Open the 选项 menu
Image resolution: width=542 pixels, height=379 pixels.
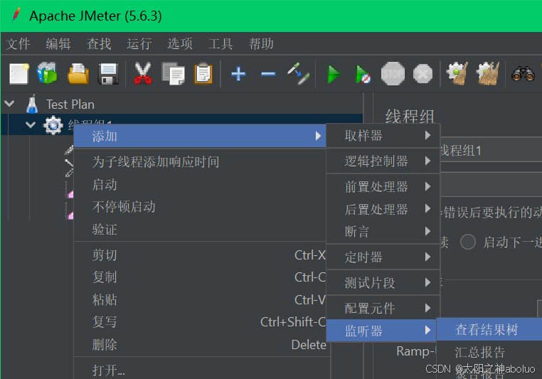180,44
